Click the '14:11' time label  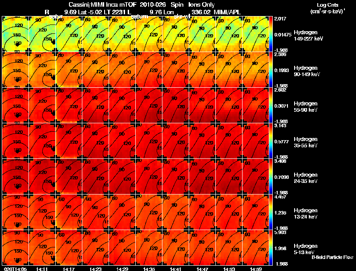tap(42, 269)
